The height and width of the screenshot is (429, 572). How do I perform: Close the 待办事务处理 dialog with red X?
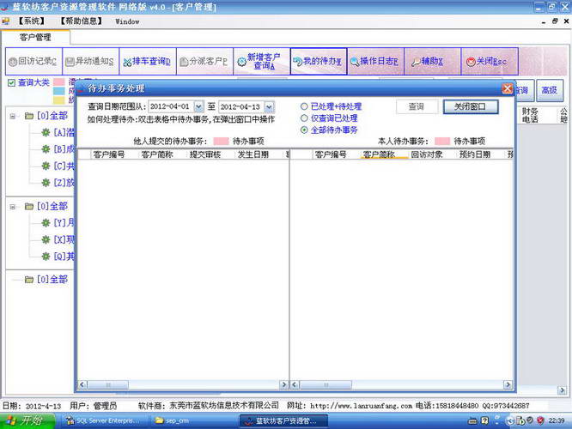coord(507,88)
